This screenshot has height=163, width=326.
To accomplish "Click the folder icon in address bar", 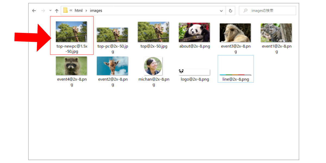I will (65, 10).
